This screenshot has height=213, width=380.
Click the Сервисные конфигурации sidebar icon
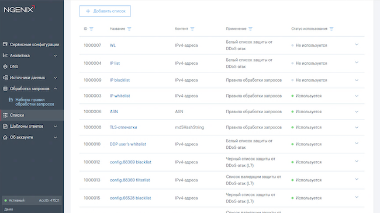pos(5,44)
